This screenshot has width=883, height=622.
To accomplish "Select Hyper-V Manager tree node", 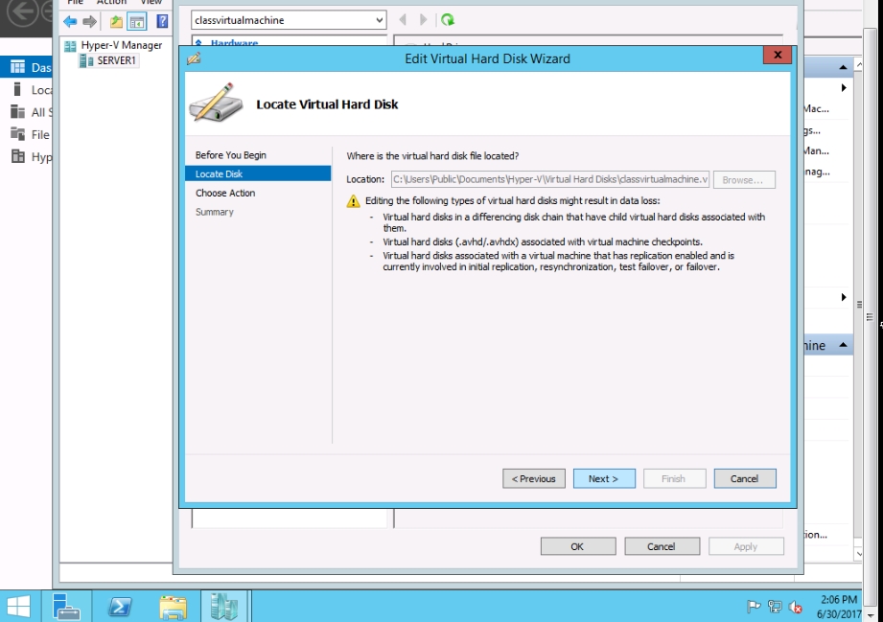I will 121,45.
